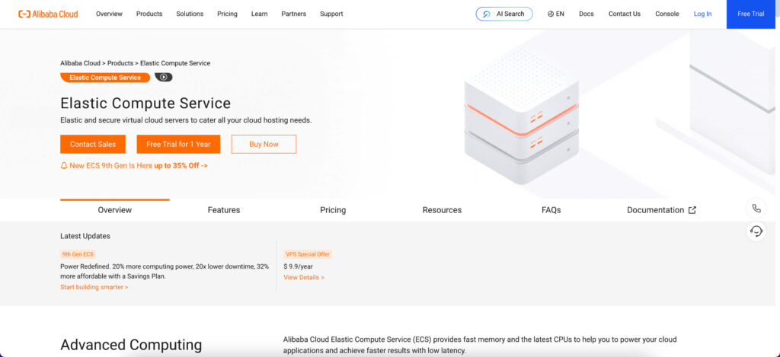Open the Console link
Viewport: 780px width, 357px height.
(x=667, y=14)
